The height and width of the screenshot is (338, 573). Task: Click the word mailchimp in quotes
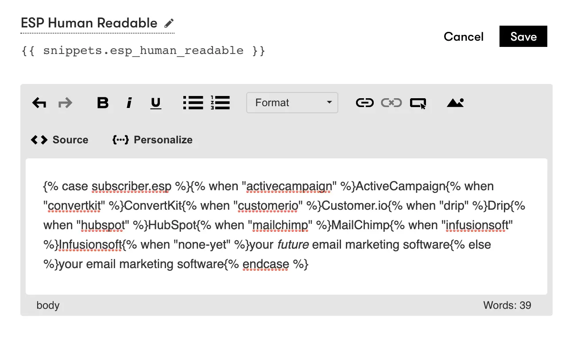280,225
